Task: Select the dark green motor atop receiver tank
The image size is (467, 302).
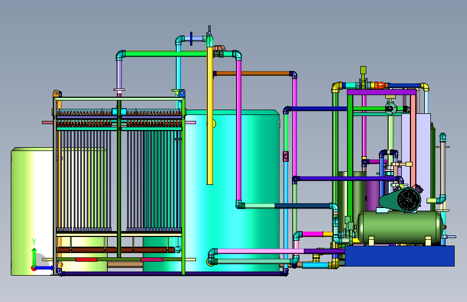Action: 401,200
